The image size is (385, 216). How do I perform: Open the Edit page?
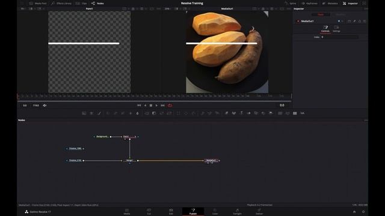click(171, 212)
